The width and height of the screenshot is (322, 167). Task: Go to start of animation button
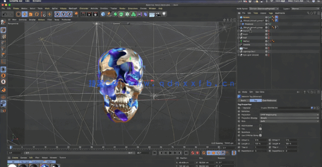tap(154, 153)
